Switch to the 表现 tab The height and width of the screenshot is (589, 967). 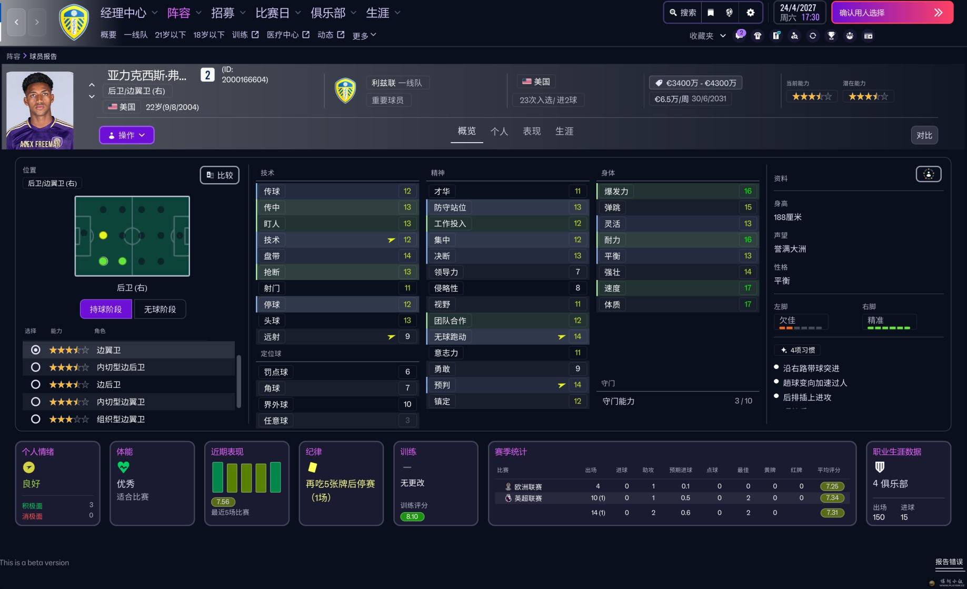click(x=531, y=131)
